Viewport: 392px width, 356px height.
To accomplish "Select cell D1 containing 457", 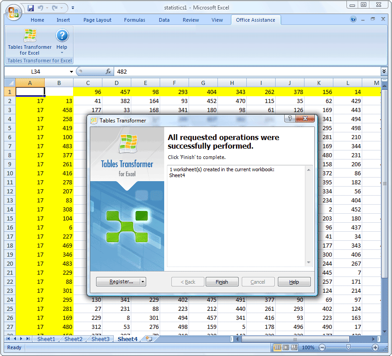I will (x=116, y=92).
